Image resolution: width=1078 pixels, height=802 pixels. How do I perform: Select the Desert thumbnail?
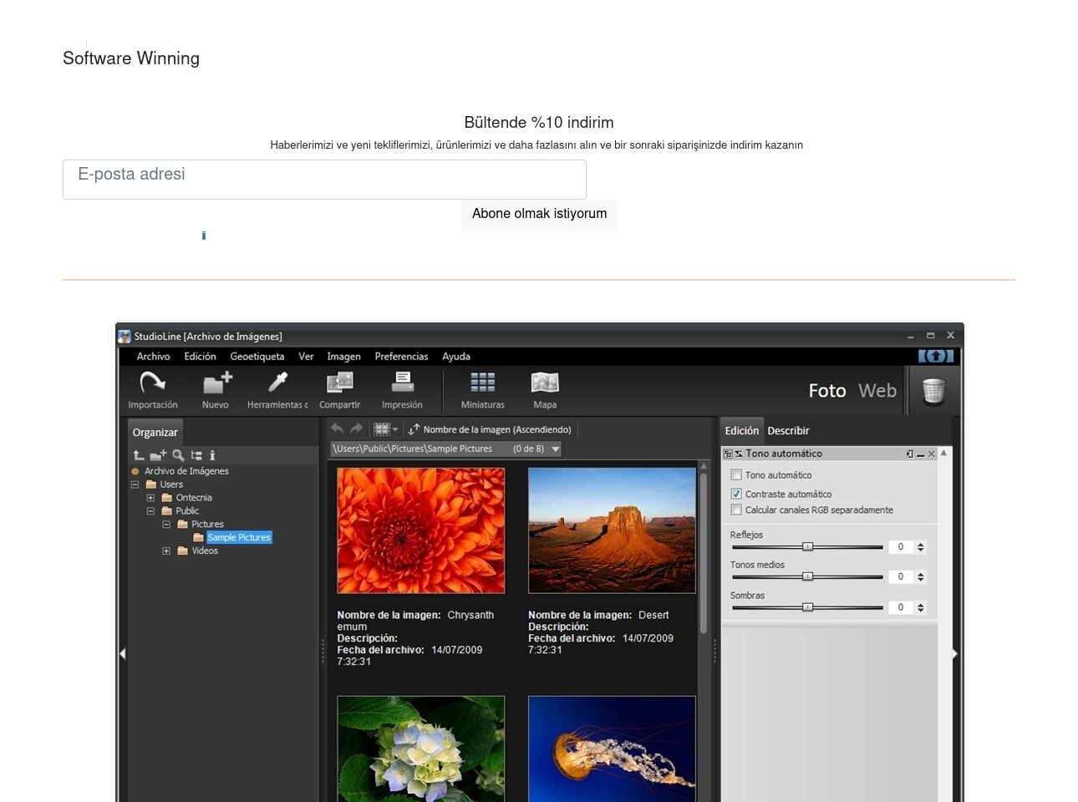pyautogui.click(x=612, y=530)
